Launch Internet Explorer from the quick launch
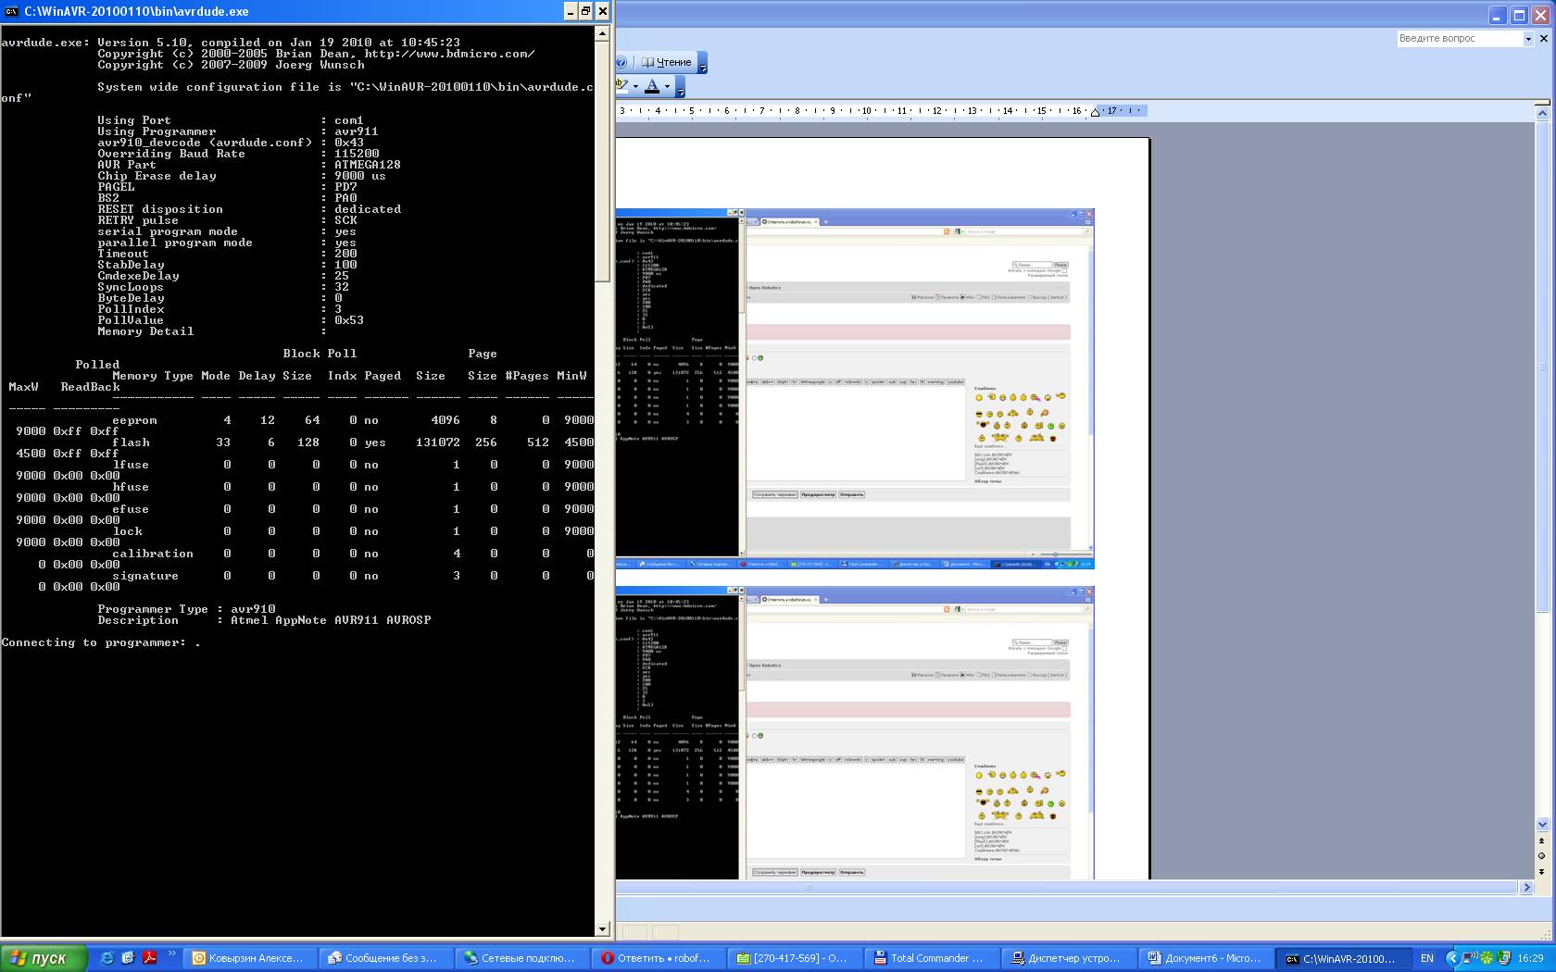This screenshot has height=972, width=1556. point(107,958)
